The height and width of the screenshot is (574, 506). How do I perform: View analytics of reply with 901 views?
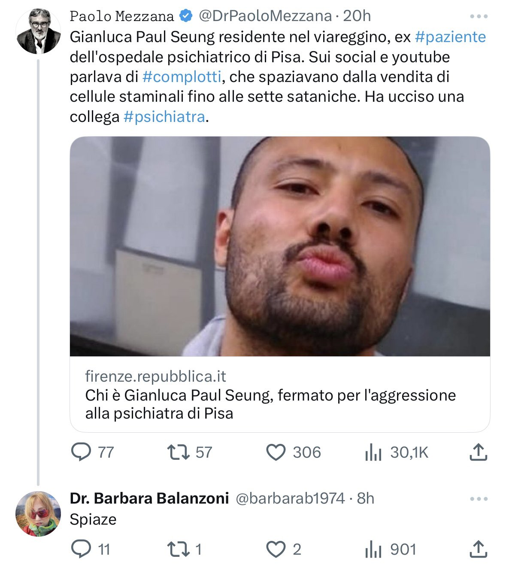pos(373,549)
